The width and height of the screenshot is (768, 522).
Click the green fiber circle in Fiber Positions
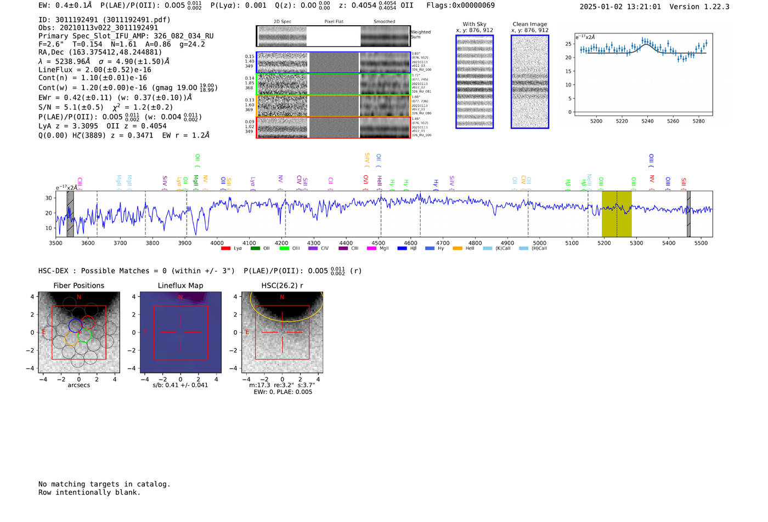point(84,336)
